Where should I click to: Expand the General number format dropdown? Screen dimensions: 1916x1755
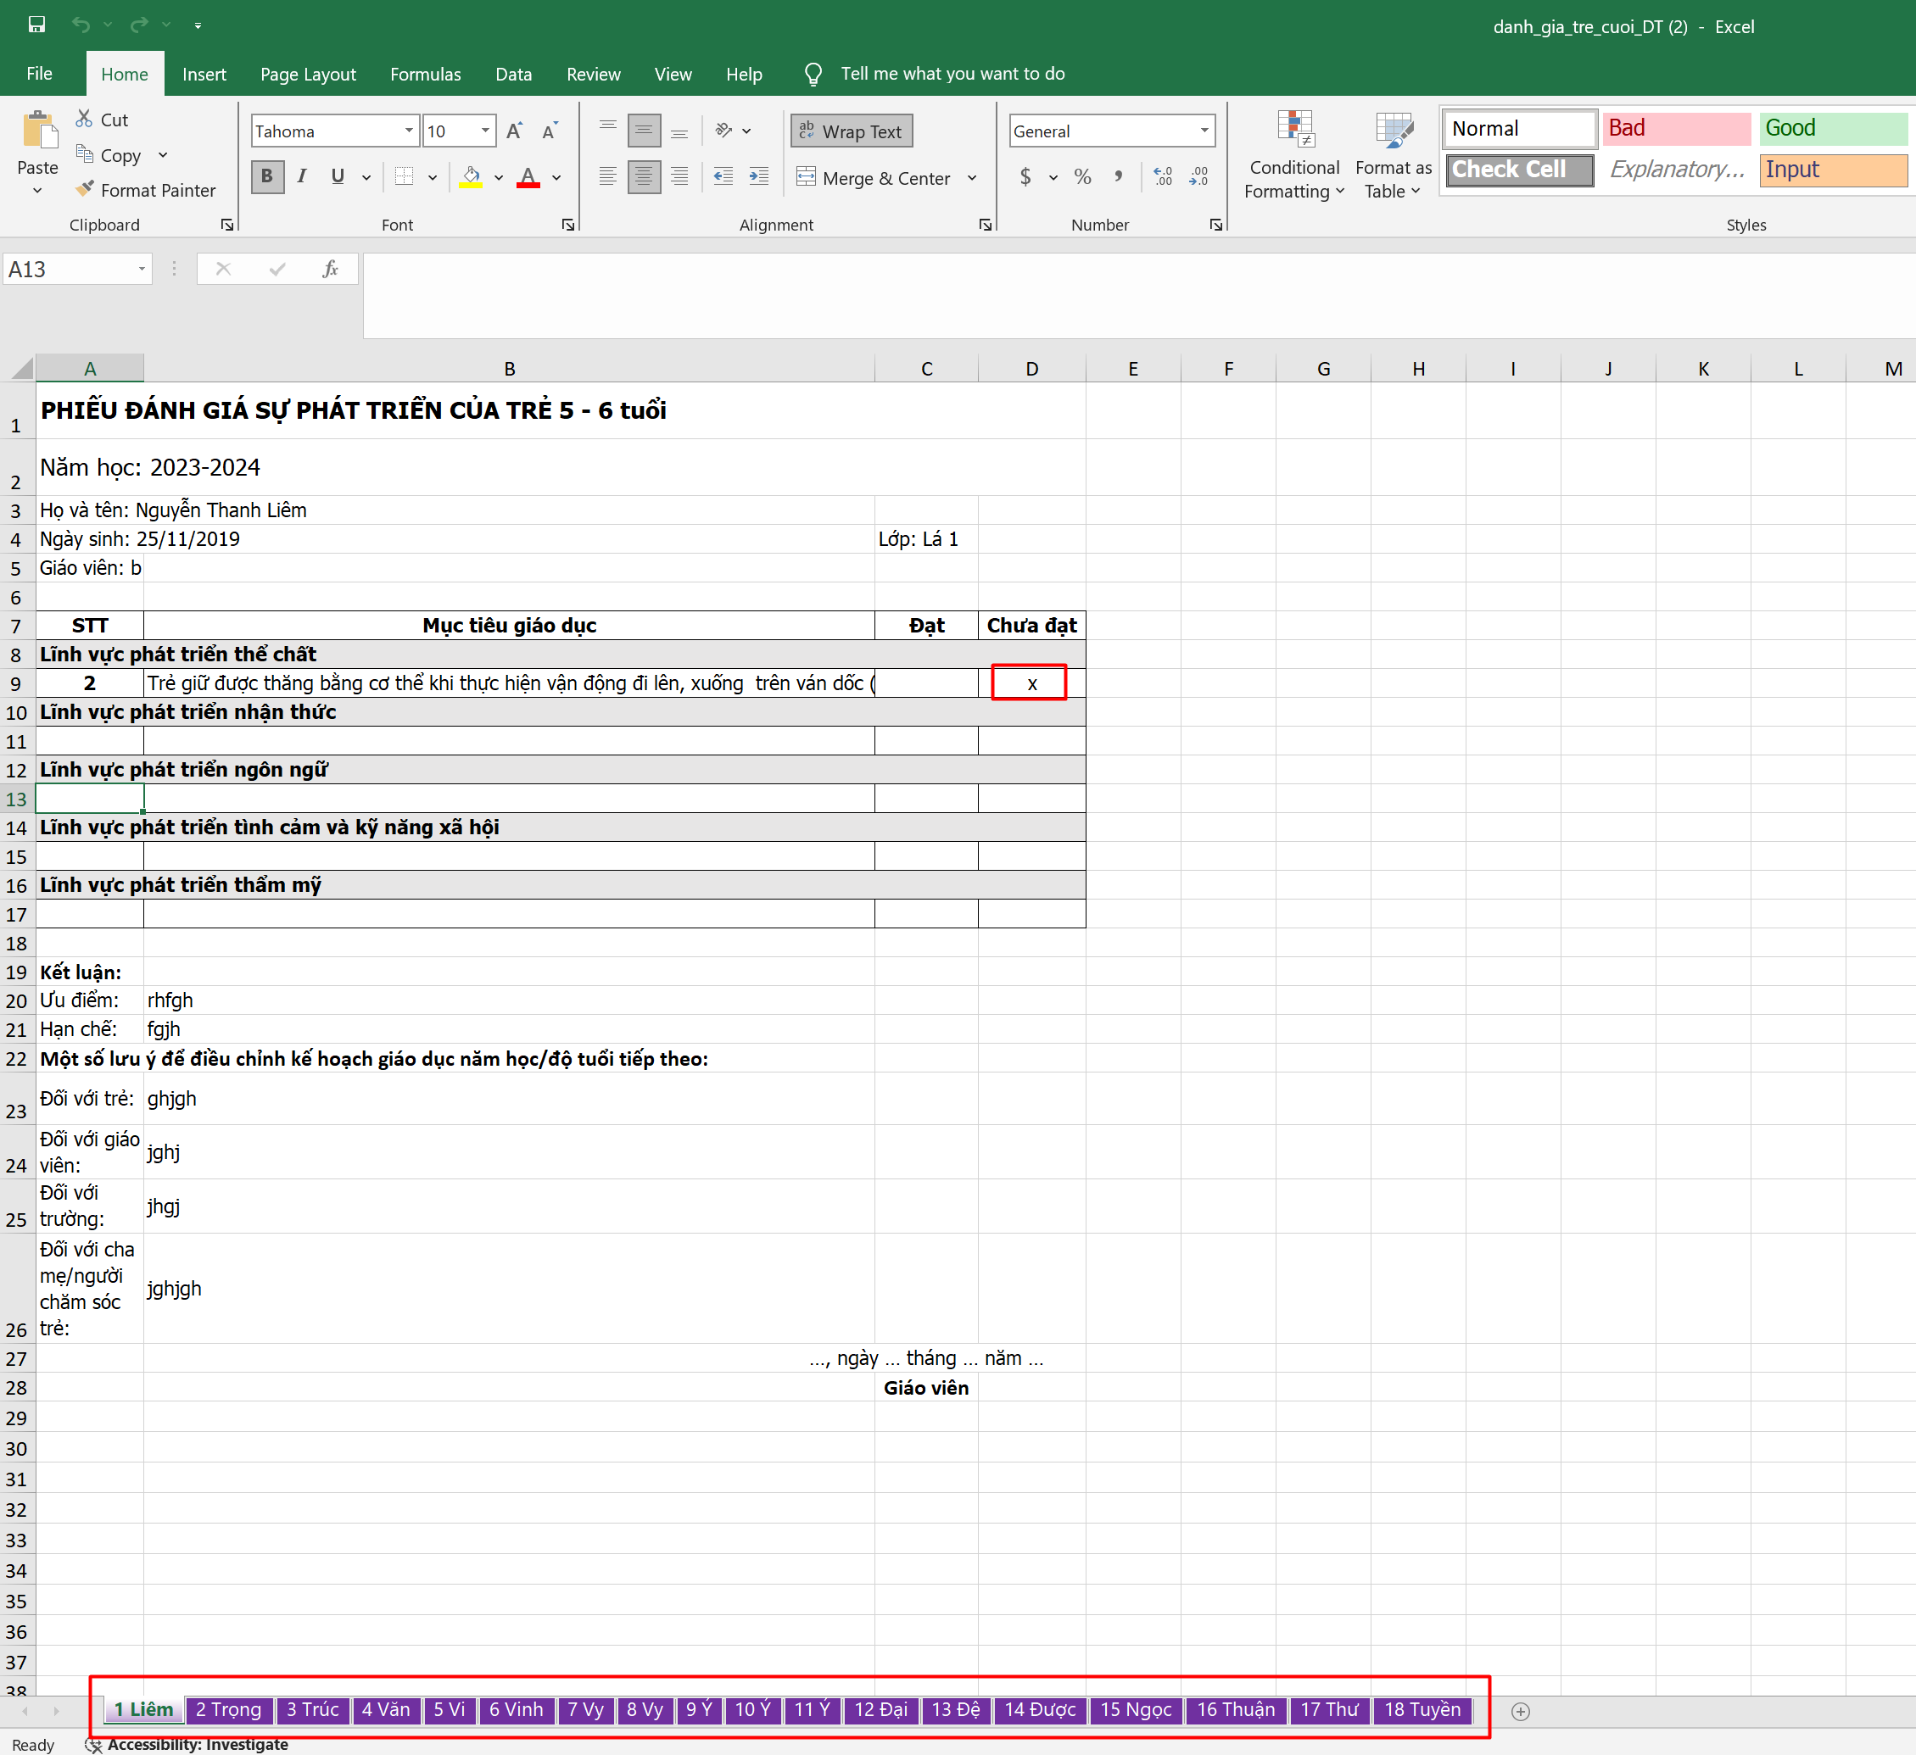click(1204, 131)
